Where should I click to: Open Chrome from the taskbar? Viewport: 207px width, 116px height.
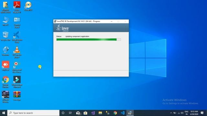pyautogui.click(x=115, y=113)
